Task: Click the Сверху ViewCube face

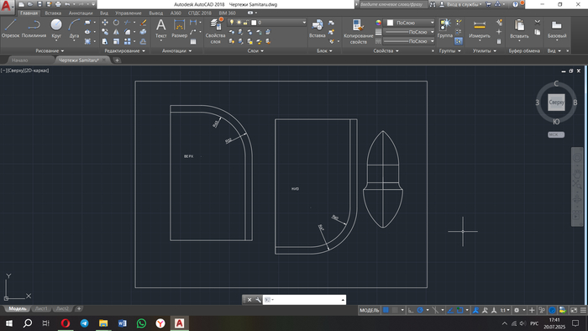Action: (x=556, y=102)
